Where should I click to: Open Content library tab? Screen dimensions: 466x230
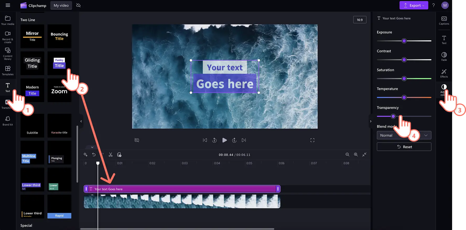tap(8, 54)
